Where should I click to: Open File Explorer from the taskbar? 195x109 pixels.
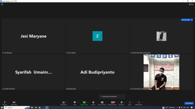(32, 107)
